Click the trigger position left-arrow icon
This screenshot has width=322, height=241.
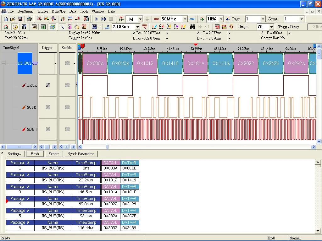[x=202, y=19]
